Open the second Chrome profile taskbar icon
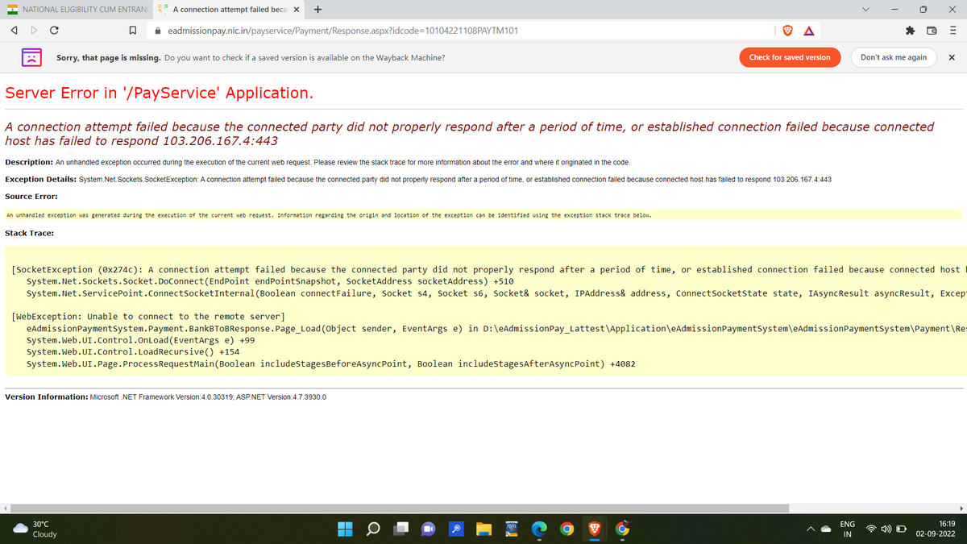The width and height of the screenshot is (967, 544). coord(623,529)
